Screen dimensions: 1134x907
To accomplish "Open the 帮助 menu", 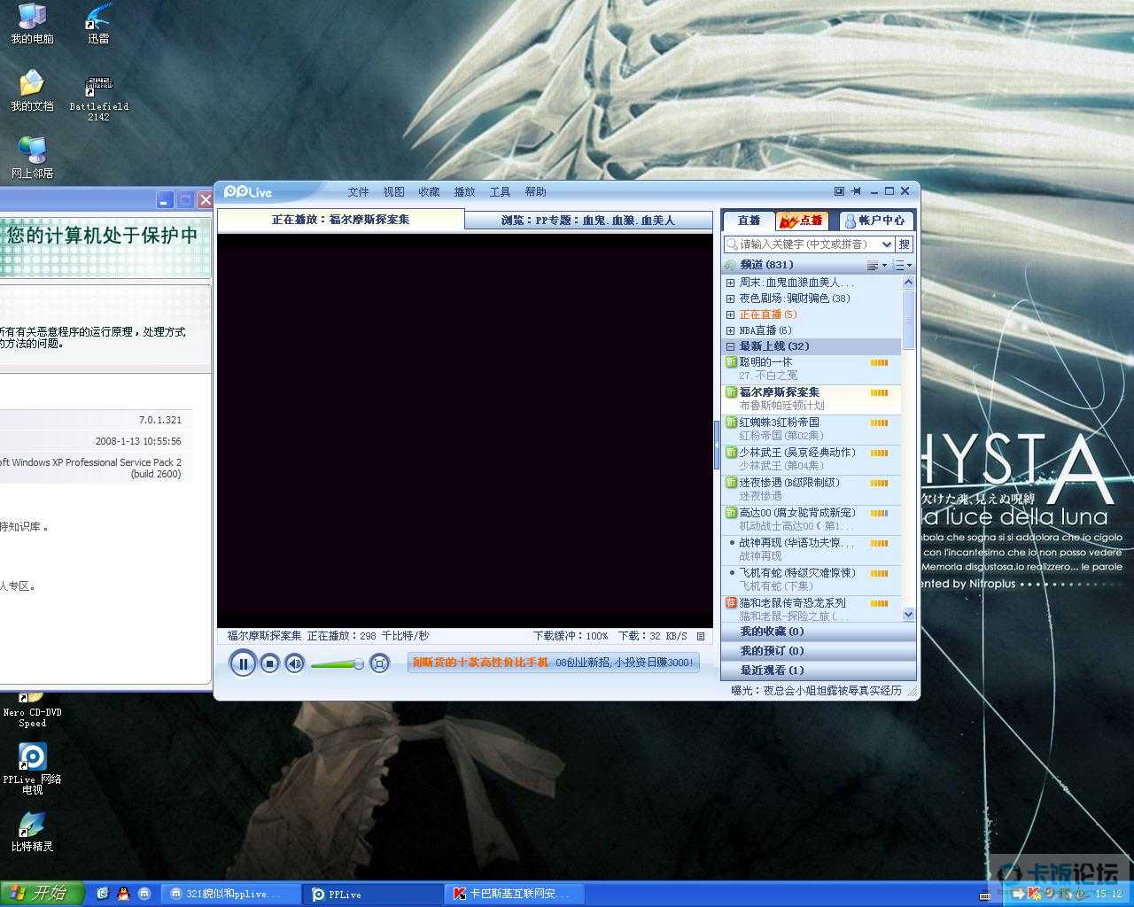I will point(536,191).
